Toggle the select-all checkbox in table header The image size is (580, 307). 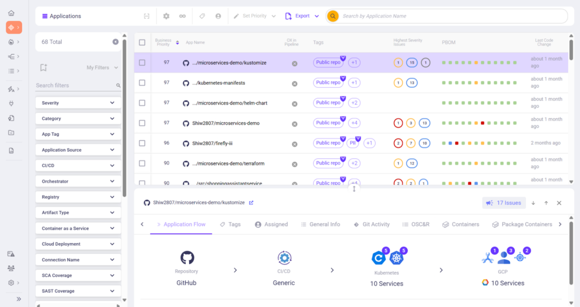(x=142, y=42)
